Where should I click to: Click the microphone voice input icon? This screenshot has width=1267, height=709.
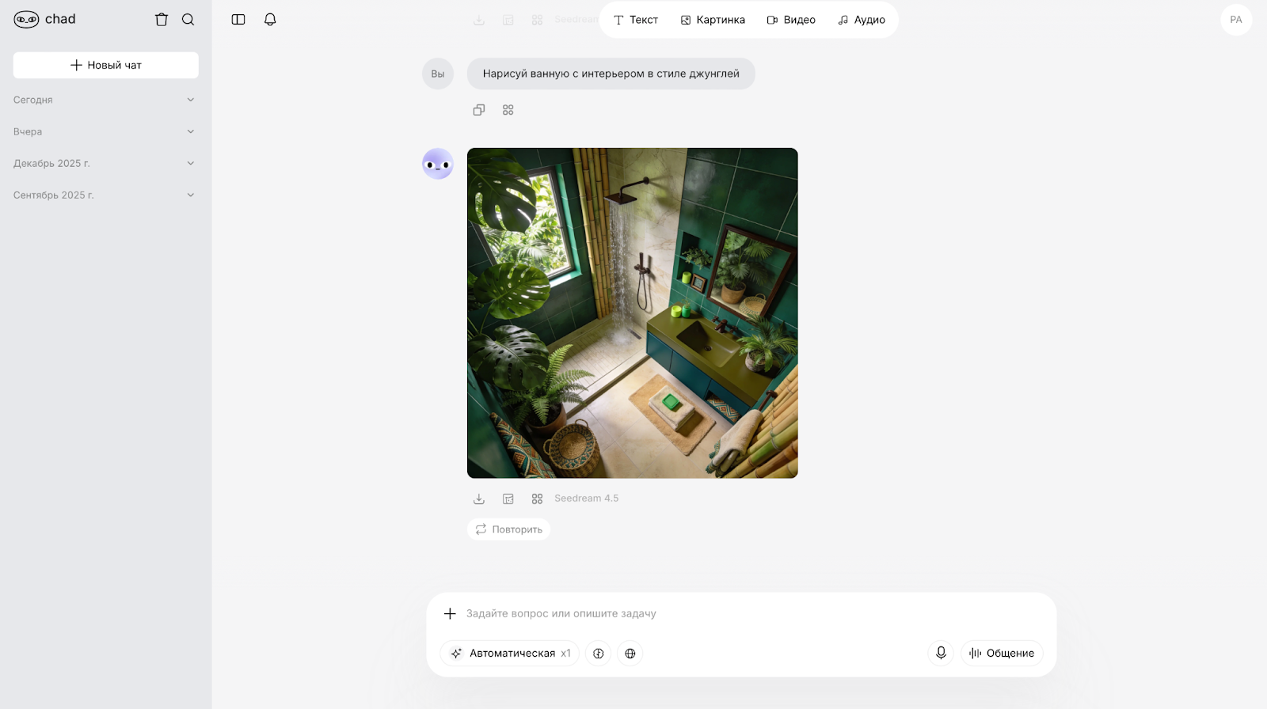tap(941, 653)
